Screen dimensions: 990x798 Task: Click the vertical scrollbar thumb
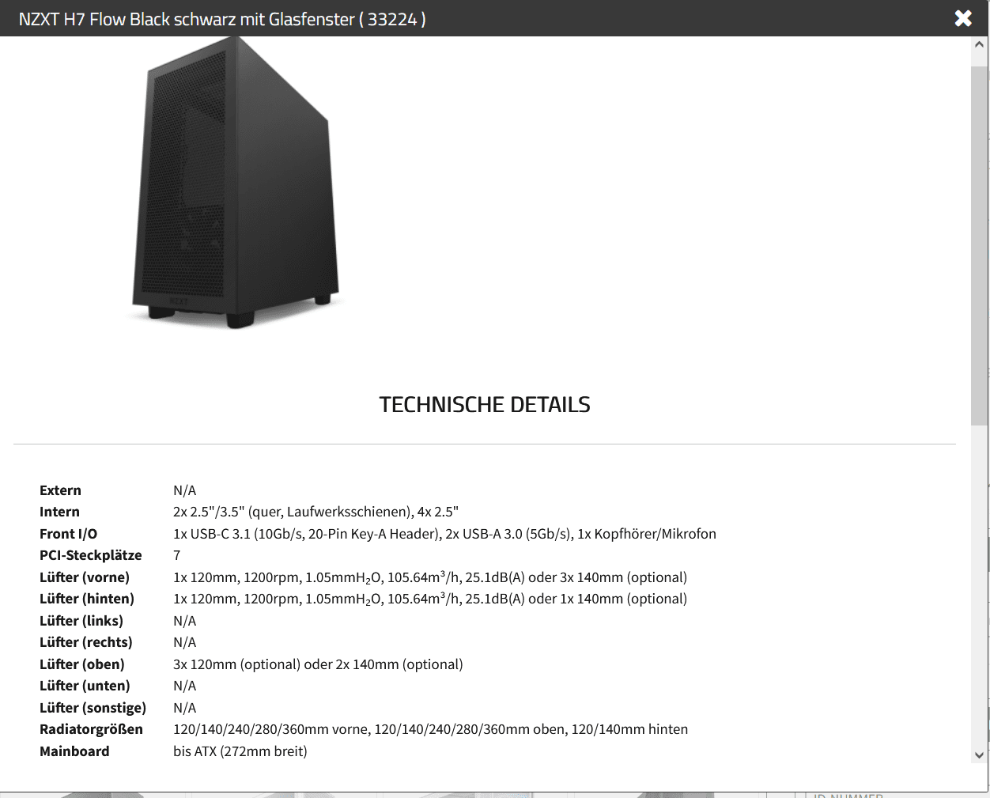[979, 246]
